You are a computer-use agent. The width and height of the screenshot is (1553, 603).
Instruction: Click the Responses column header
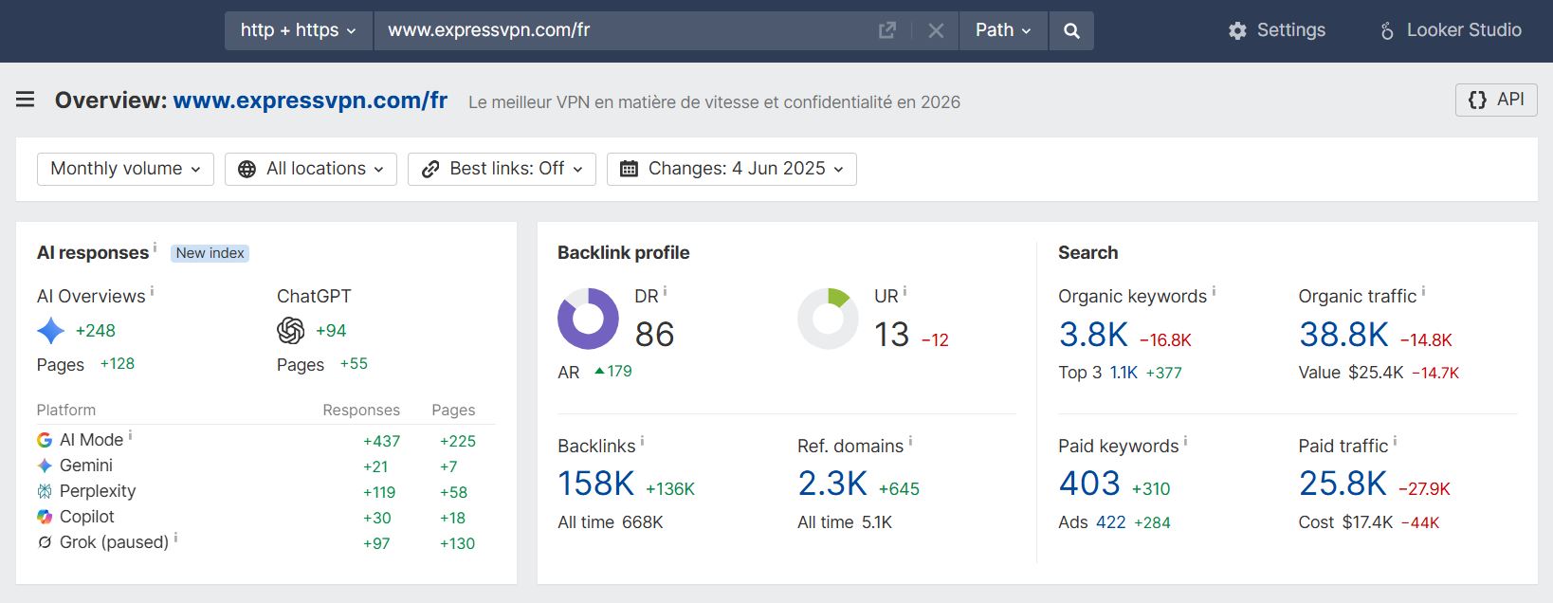pyautogui.click(x=361, y=411)
